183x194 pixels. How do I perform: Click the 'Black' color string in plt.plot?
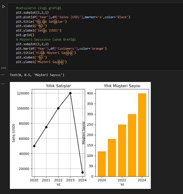[x=122, y=17]
